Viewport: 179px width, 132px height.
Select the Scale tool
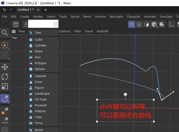click(5, 86)
